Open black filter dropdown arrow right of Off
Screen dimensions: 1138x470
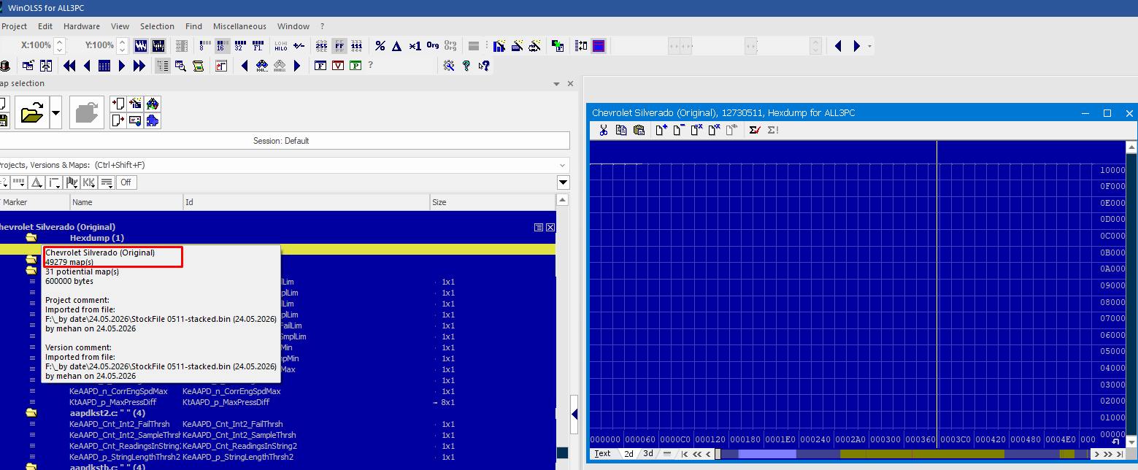tap(563, 182)
